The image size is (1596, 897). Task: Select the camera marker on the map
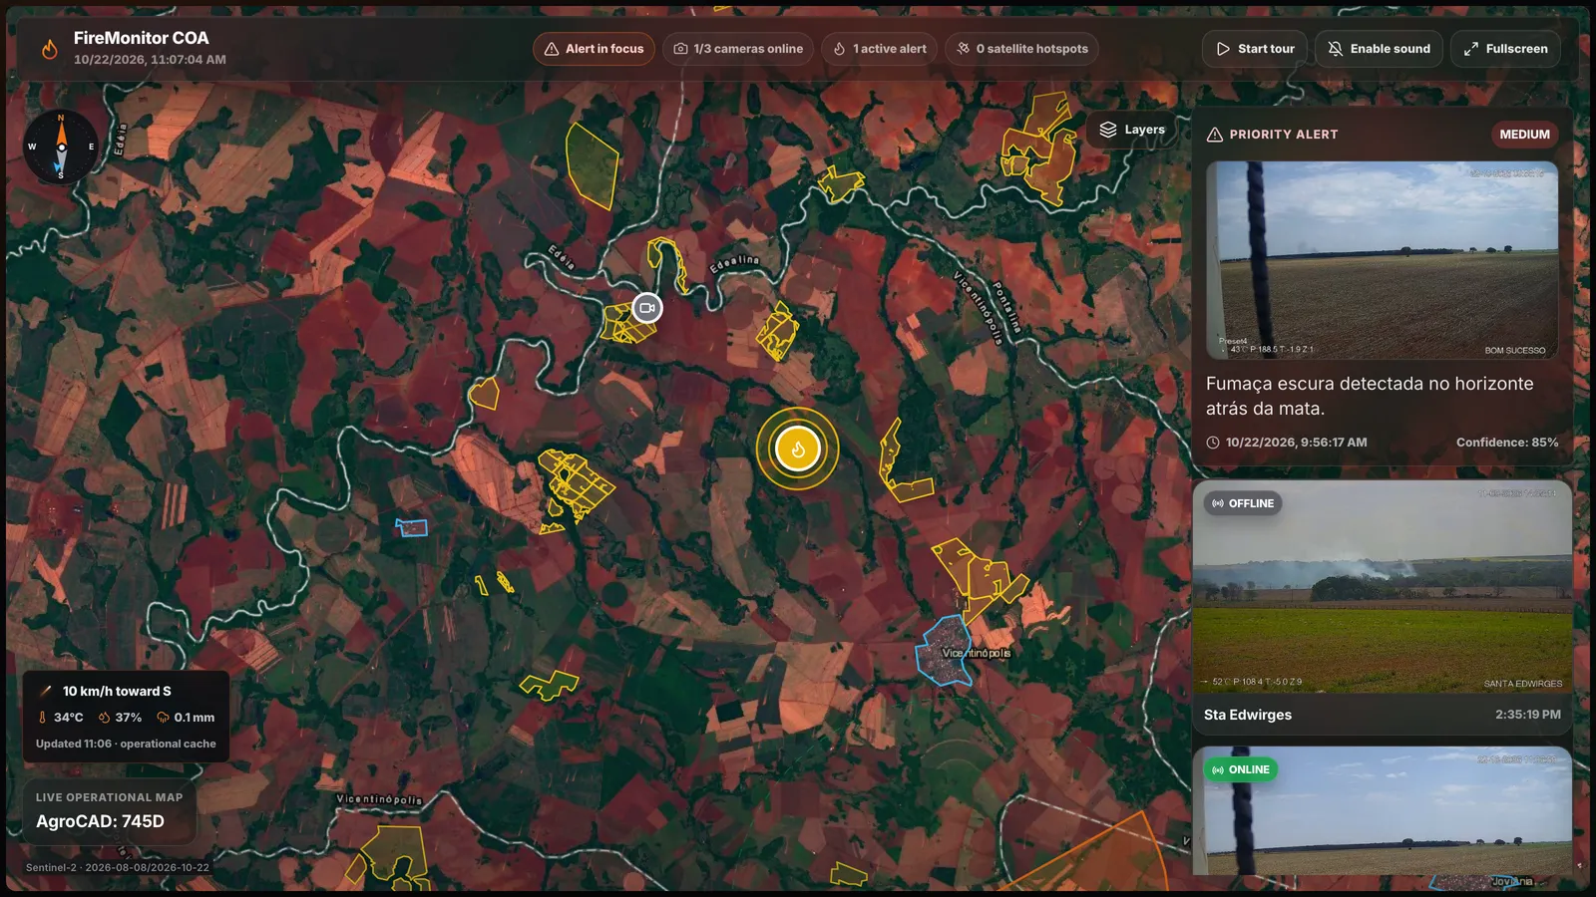(647, 308)
